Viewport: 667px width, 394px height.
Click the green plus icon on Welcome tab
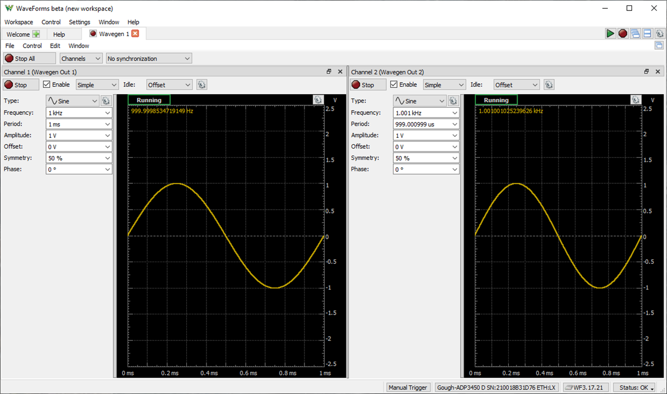point(36,34)
